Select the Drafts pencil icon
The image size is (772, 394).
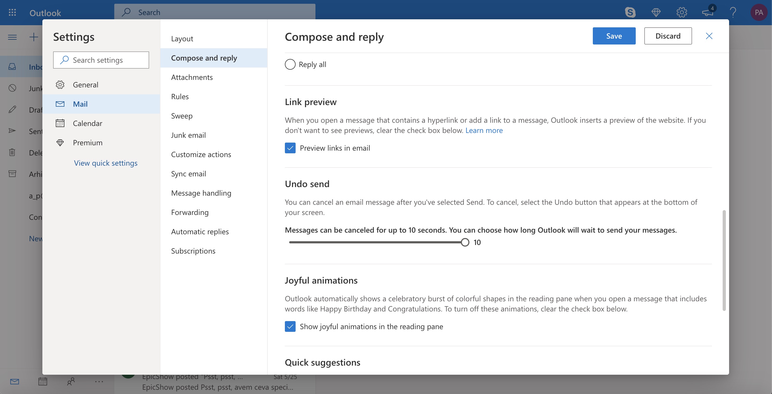tap(12, 109)
